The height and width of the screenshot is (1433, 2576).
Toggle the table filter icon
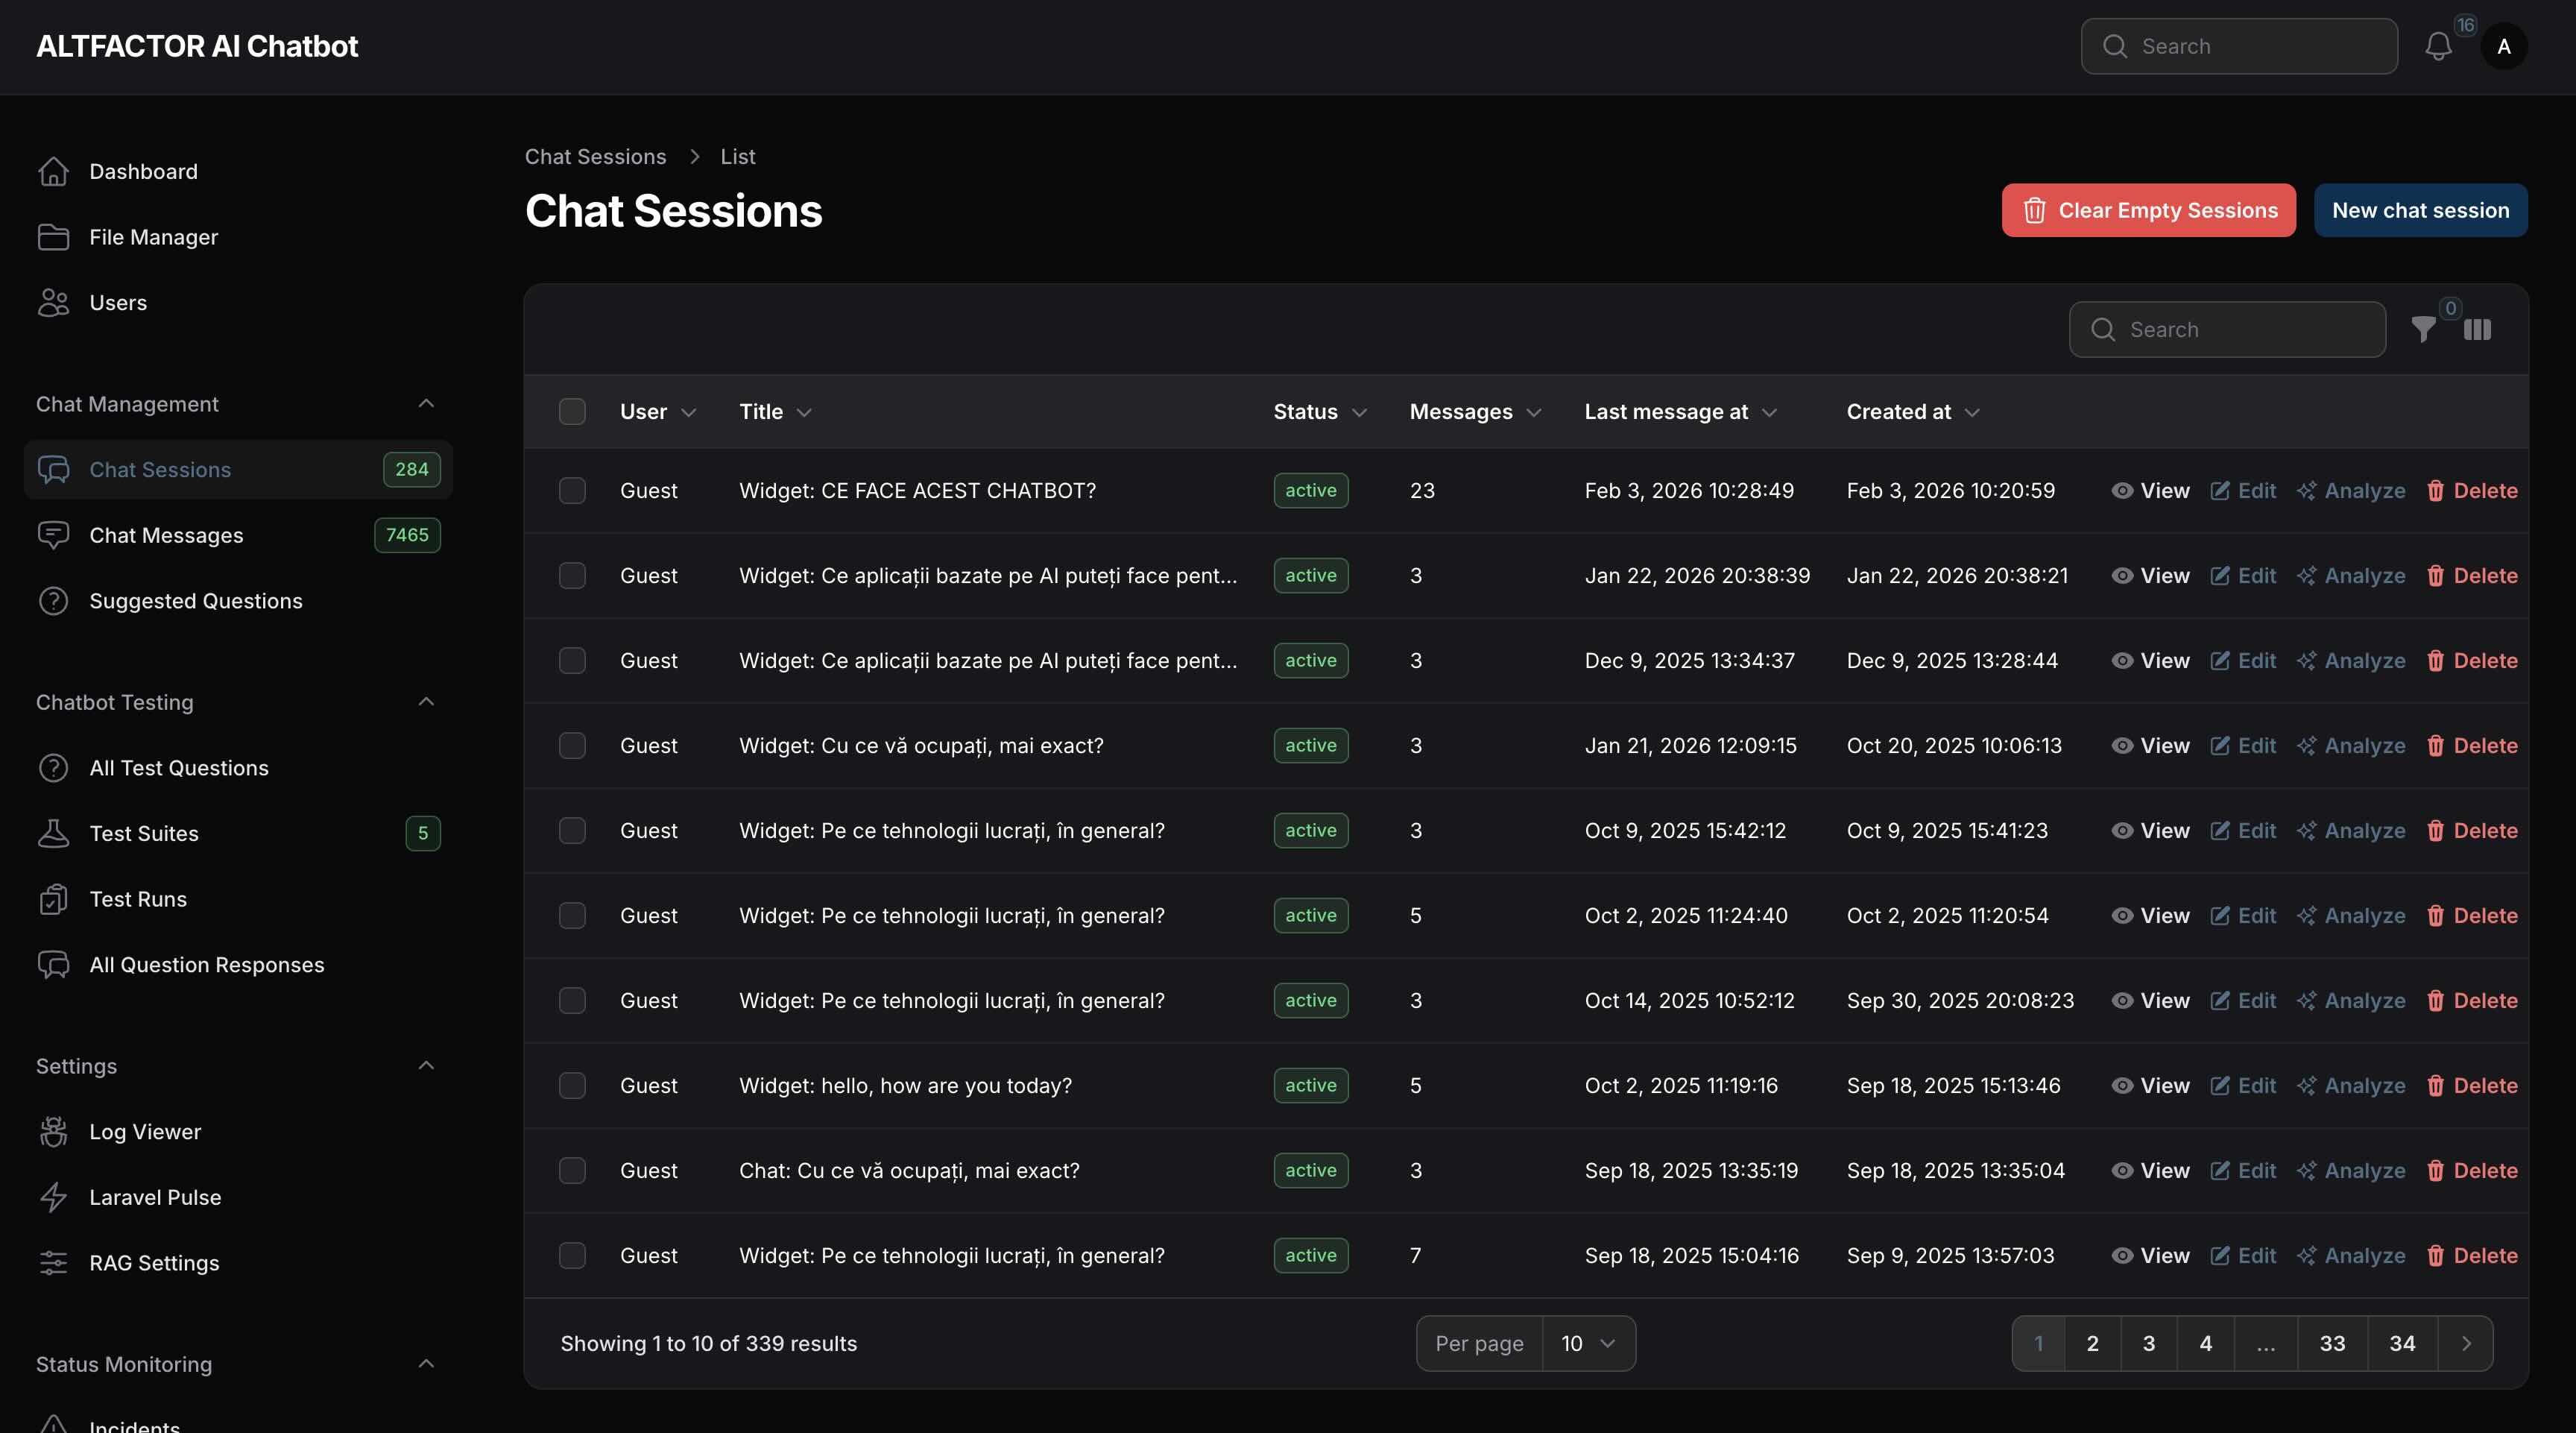click(2424, 329)
